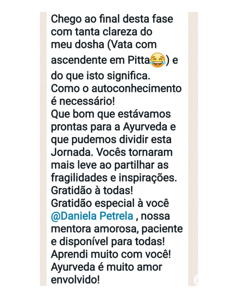238x298 pixels.
Task: Open the @Daniela Petrela mention
Action: pos(92,216)
